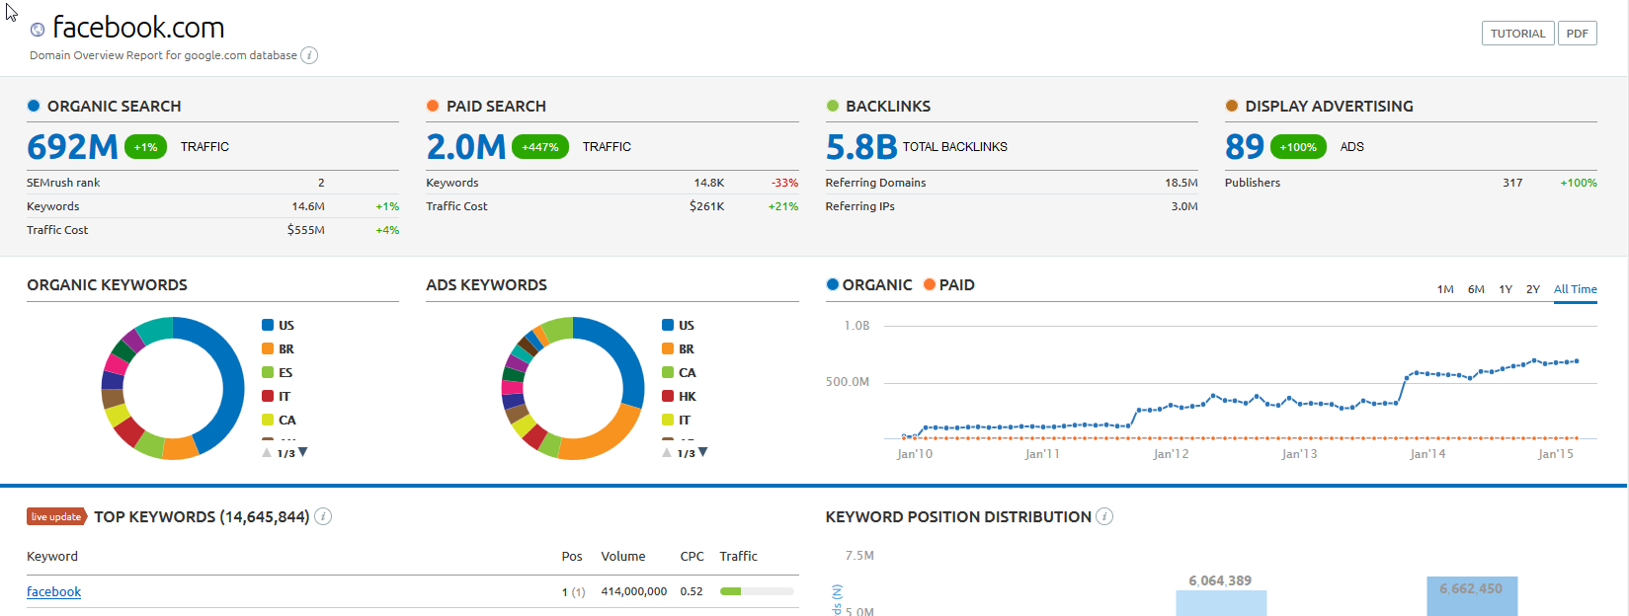
Task: Click info icon beside Keyword Position Distribution
Action: pyautogui.click(x=1104, y=516)
